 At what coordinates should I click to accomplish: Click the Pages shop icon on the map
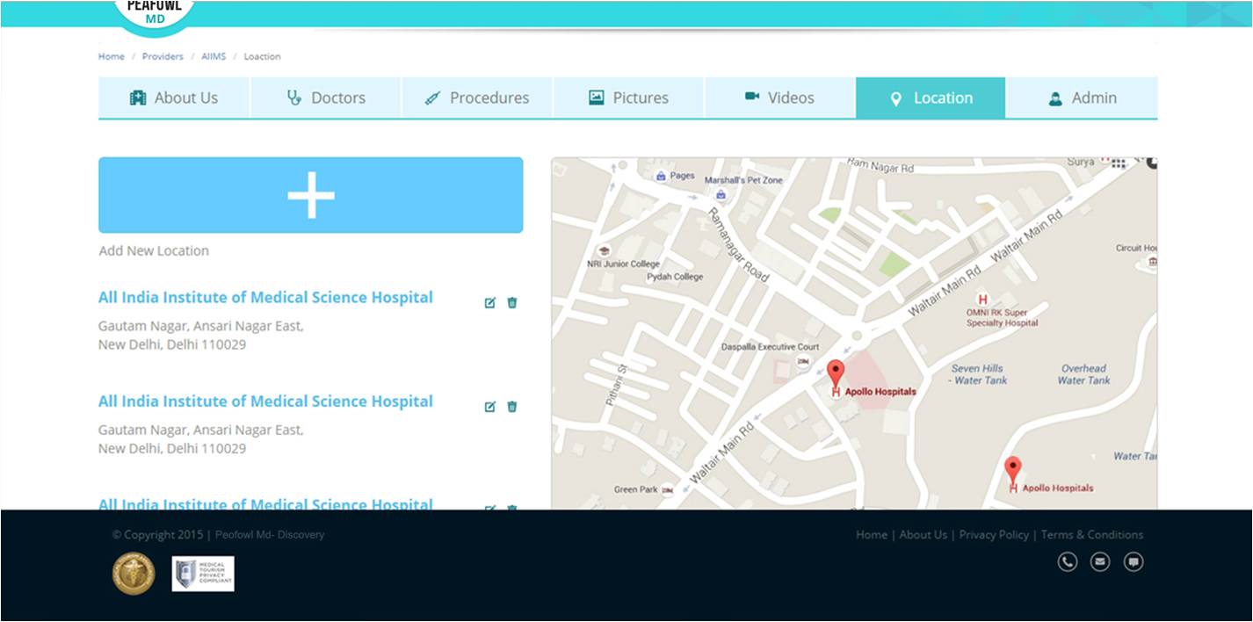click(660, 176)
